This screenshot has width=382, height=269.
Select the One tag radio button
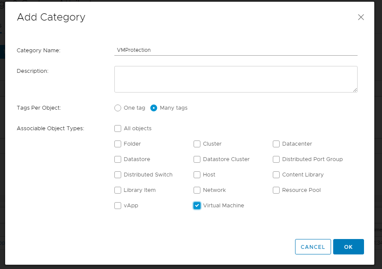(118, 108)
